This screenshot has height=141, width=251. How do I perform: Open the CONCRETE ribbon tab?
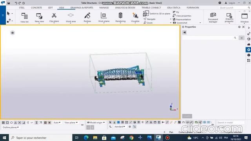pos(36,8)
